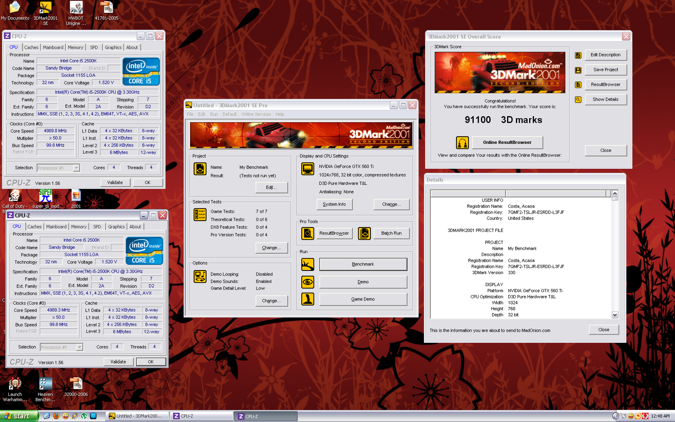Open Processor selection dropdown in upper CPU-Z
Screen dimensions: 675x422
click(x=76, y=168)
